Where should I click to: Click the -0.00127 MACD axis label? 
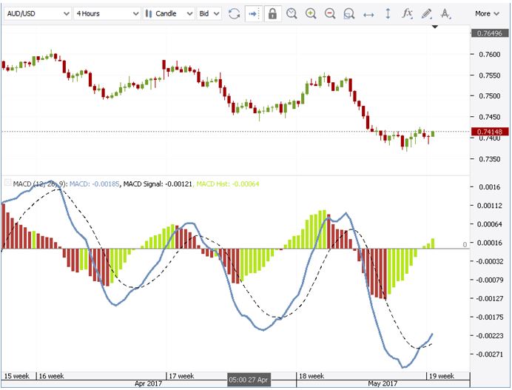click(x=490, y=298)
